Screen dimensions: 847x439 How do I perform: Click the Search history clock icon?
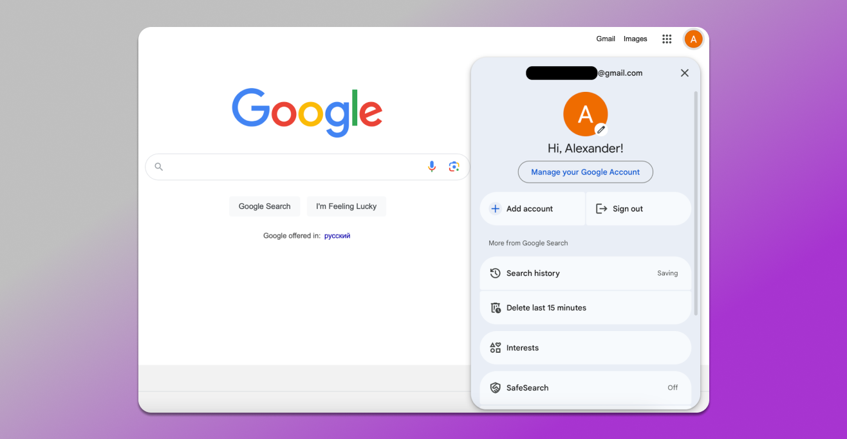pyautogui.click(x=495, y=273)
